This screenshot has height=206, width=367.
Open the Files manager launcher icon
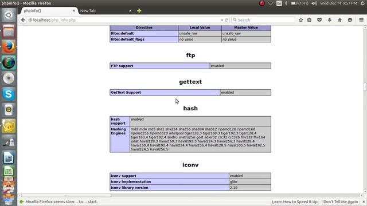[9, 31]
